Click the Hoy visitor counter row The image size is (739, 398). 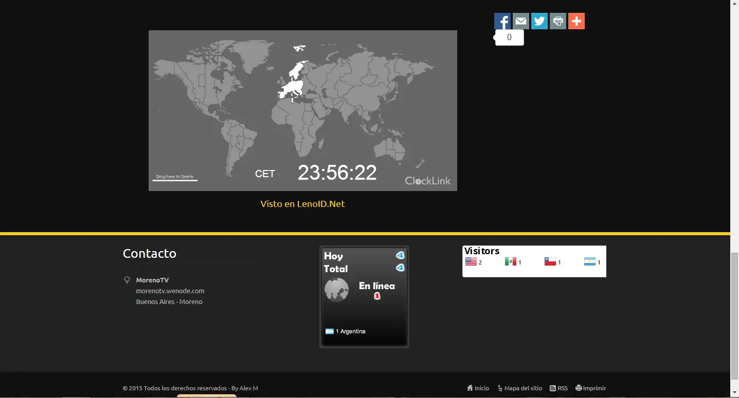[364, 256]
